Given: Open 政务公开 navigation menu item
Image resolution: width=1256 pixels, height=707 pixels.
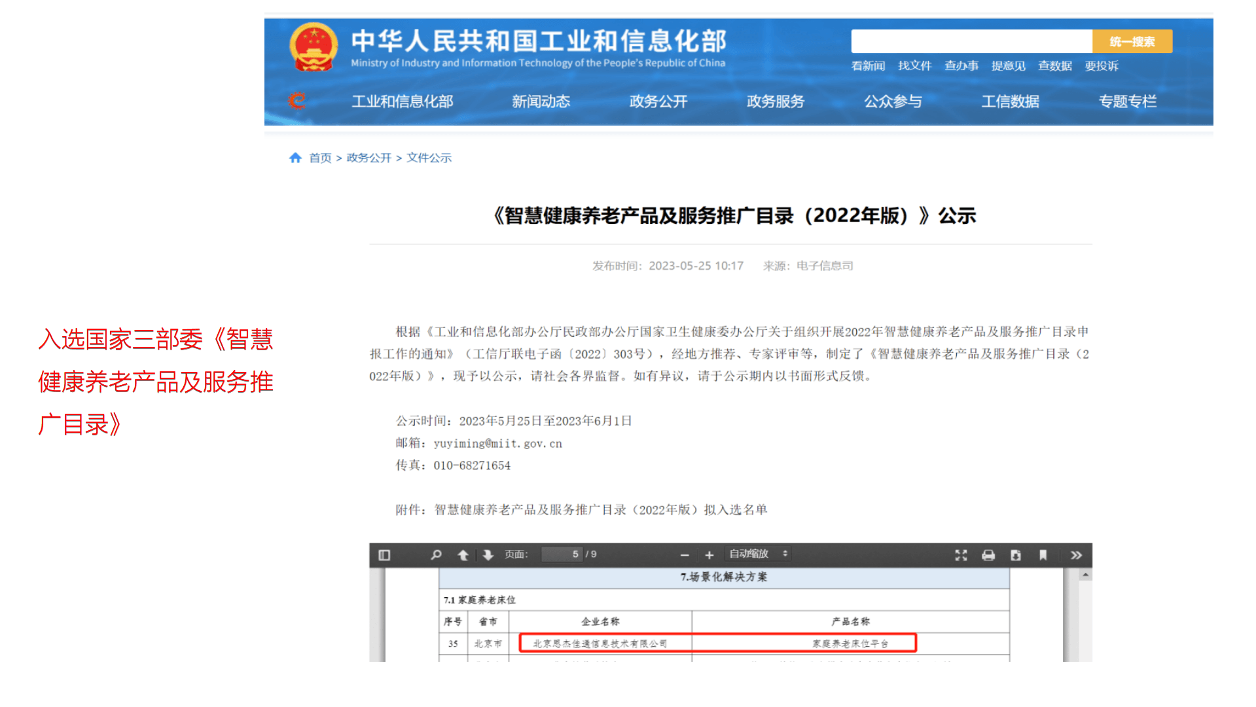Looking at the screenshot, I should [658, 101].
